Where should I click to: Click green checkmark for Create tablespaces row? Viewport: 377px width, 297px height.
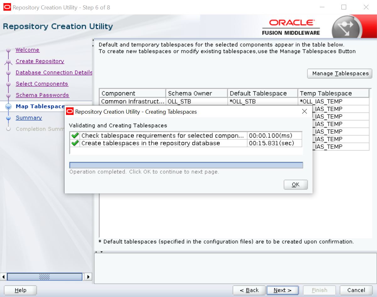point(75,143)
